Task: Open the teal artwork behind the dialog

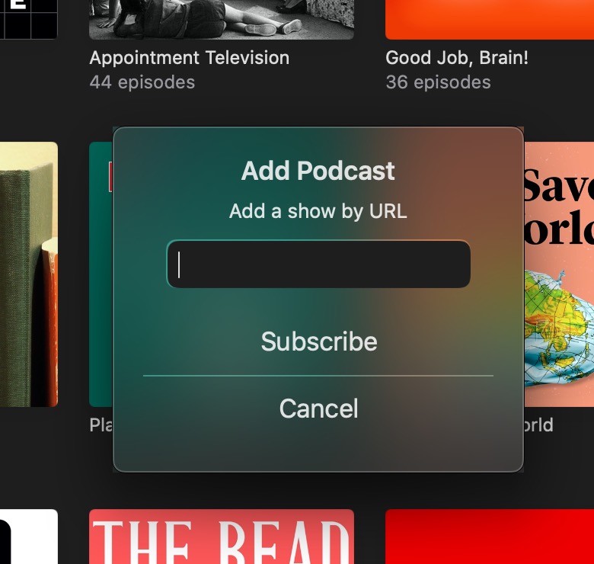Action: (101, 274)
